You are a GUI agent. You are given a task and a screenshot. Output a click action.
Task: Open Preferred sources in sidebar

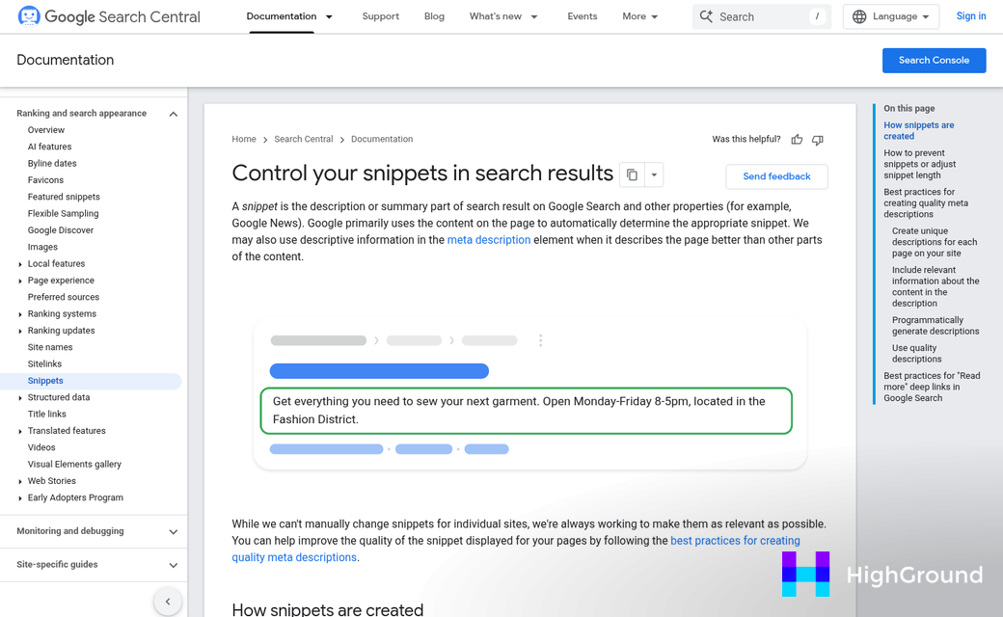pyautogui.click(x=64, y=297)
